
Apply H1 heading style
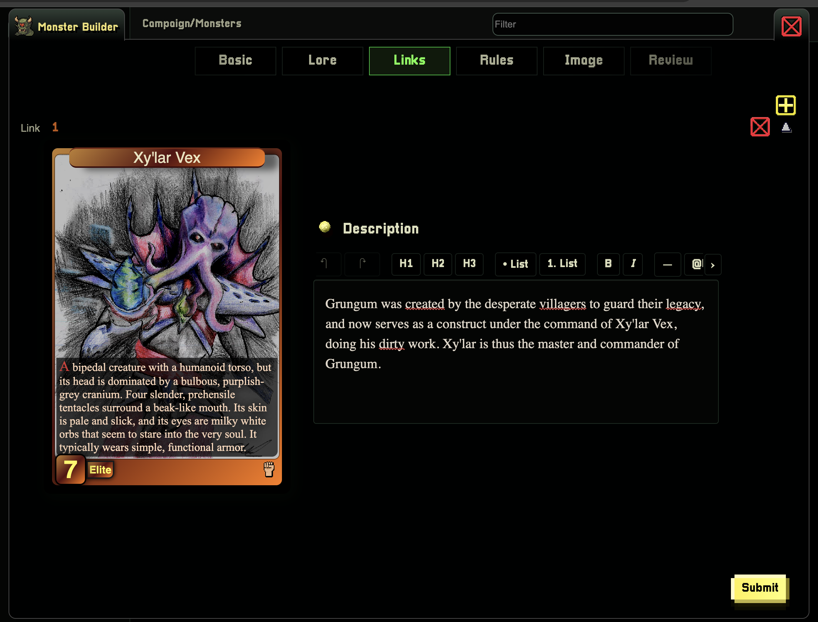[406, 264]
